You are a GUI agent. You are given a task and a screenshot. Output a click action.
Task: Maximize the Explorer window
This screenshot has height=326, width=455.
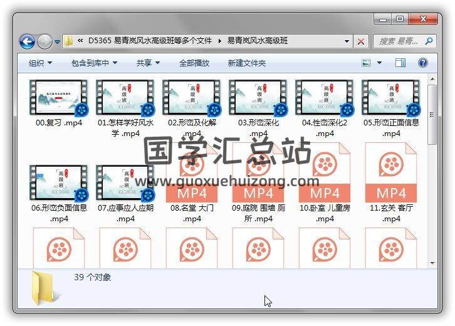[400, 19]
